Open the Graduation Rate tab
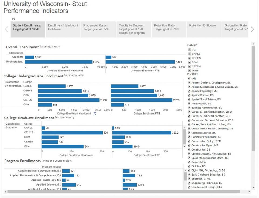 (235, 29)
